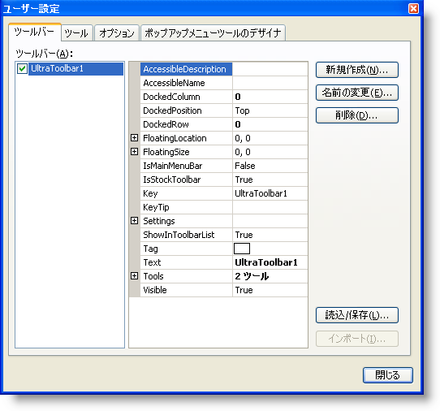Select the Visible property name
The width and height of the screenshot is (440, 411).
pyautogui.click(x=186, y=290)
